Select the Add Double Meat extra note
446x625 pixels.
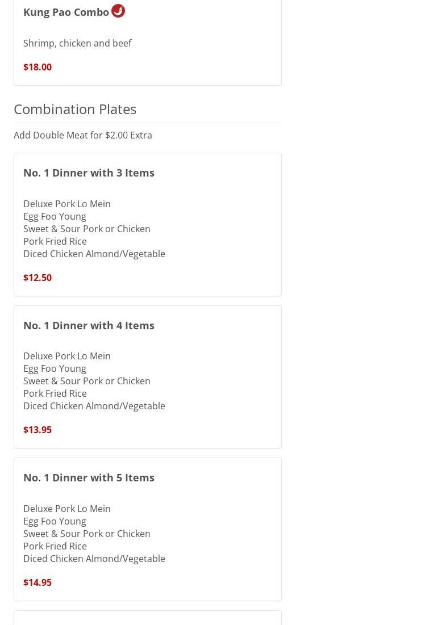click(x=83, y=135)
